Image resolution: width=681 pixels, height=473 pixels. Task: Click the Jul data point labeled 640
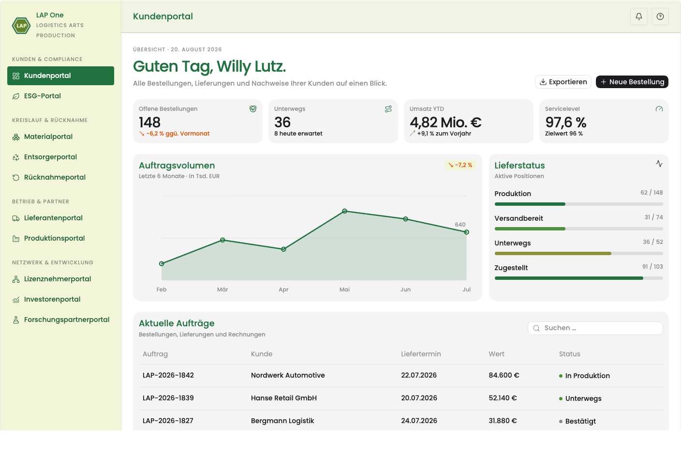tap(467, 232)
